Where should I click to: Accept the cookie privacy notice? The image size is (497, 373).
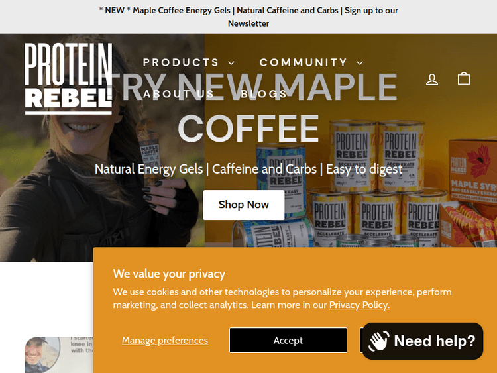pos(288,340)
